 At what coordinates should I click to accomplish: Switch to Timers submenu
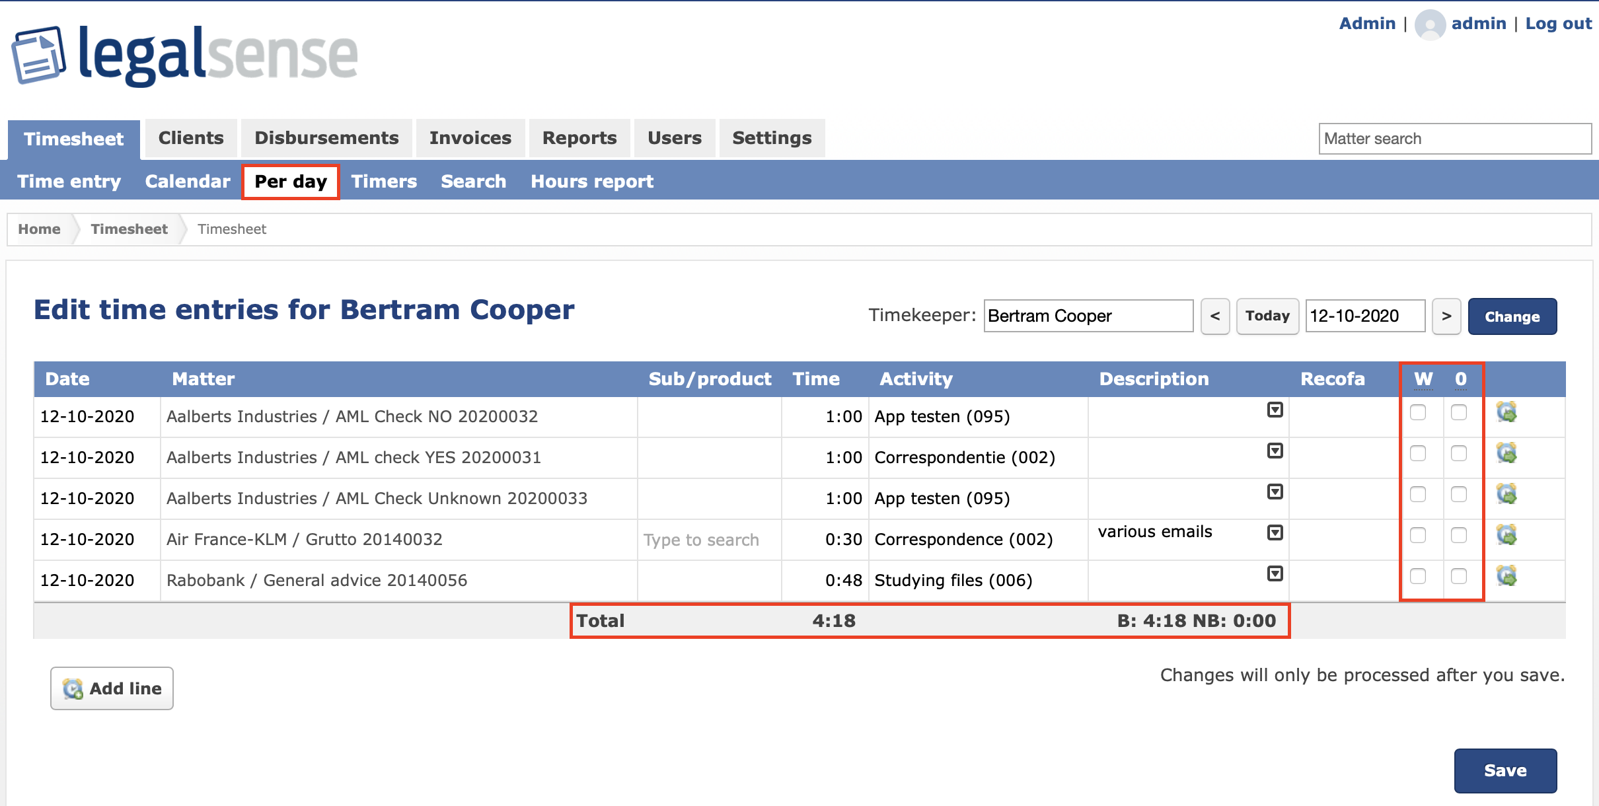click(384, 181)
